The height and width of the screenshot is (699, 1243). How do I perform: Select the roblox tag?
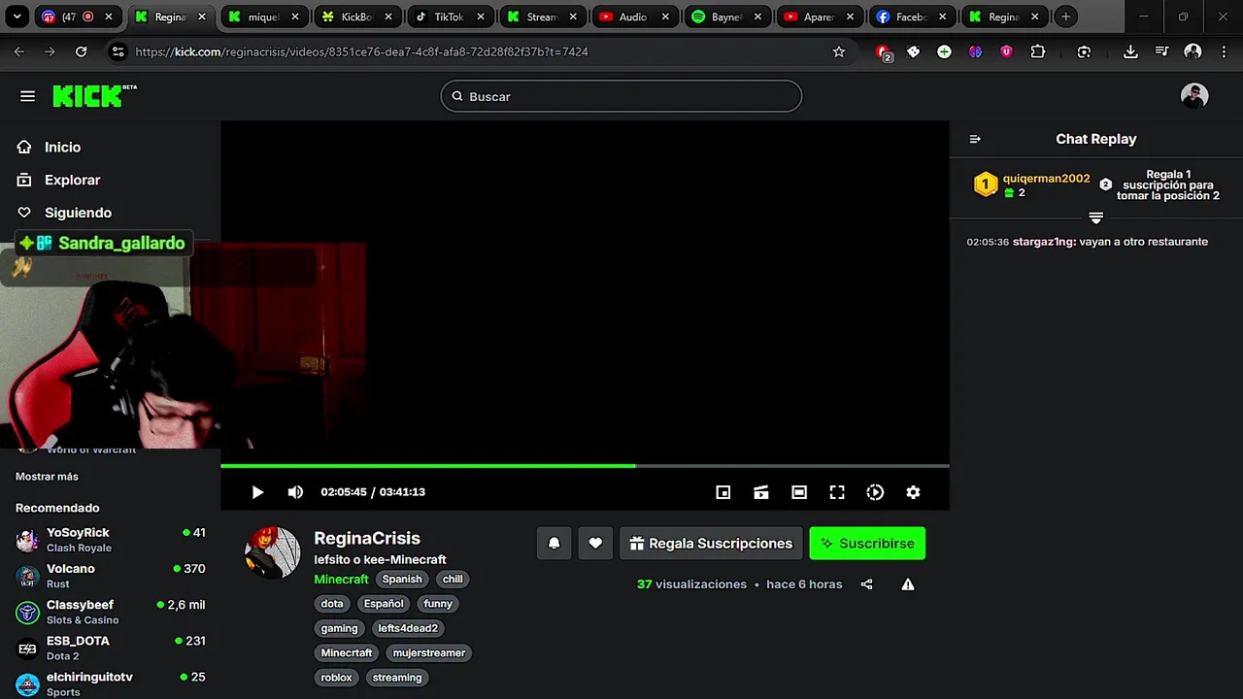[337, 678]
